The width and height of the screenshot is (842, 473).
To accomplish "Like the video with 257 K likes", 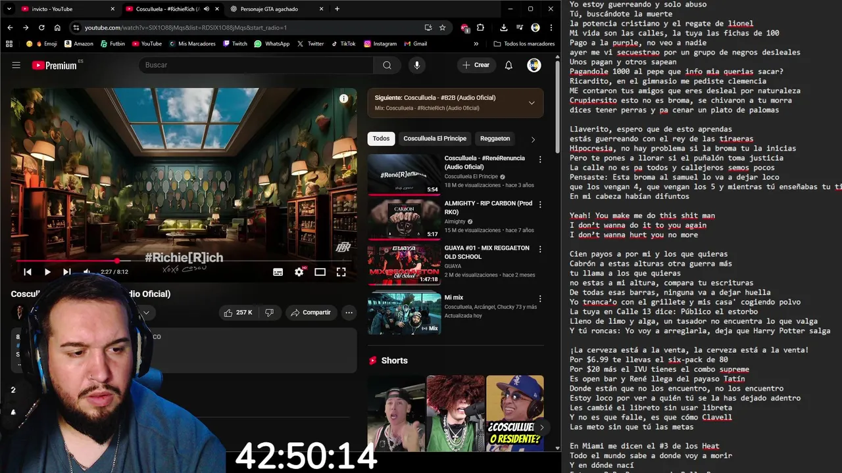I will tap(238, 313).
